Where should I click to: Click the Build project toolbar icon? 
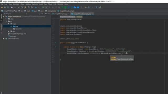point(43,8)
